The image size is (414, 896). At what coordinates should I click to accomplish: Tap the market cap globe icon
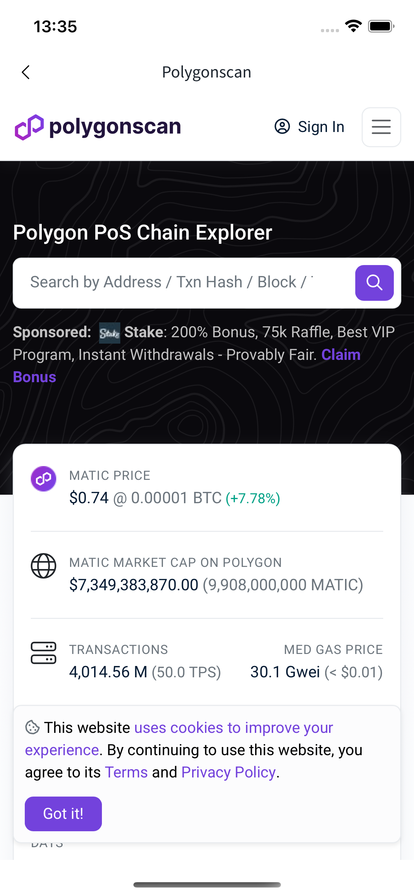click(44, 566)
